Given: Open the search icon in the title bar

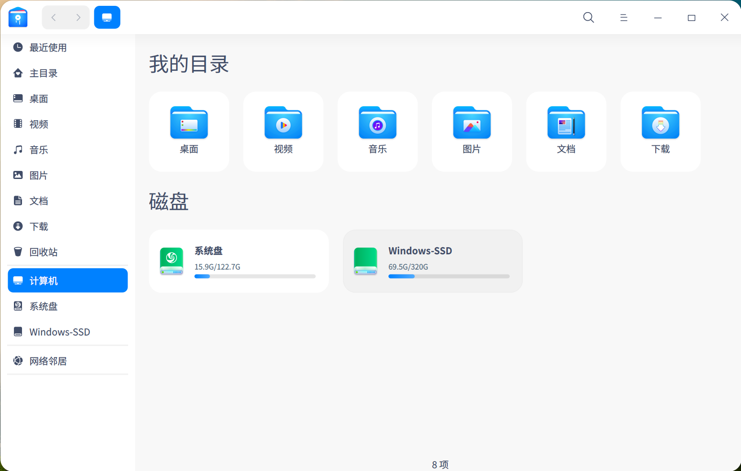Looking at the screenshot, I should pyautogui.click(x=588, y=17).
